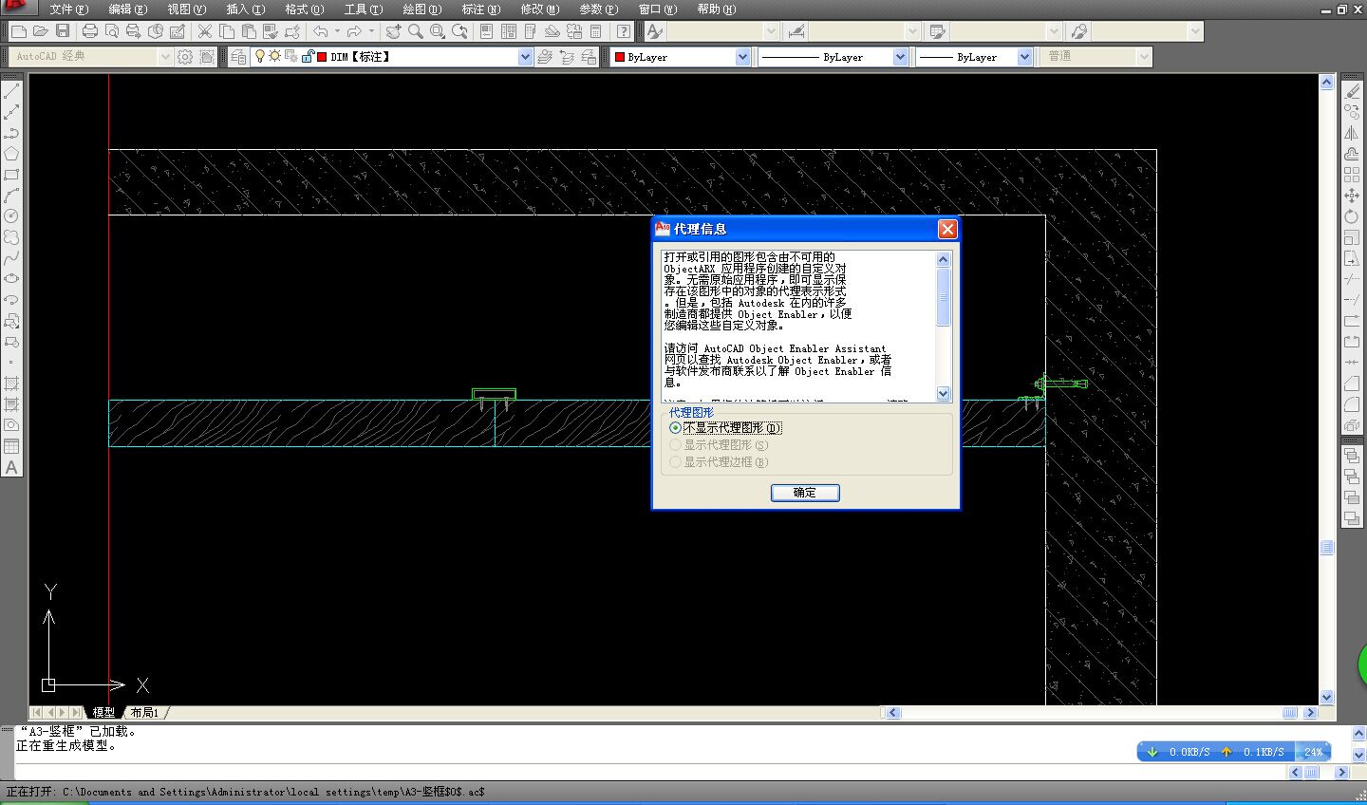This screenshot has height=805, width=1367.
Task: Select the Move tool in modify toolbar
Action: tap(1352, 196)
